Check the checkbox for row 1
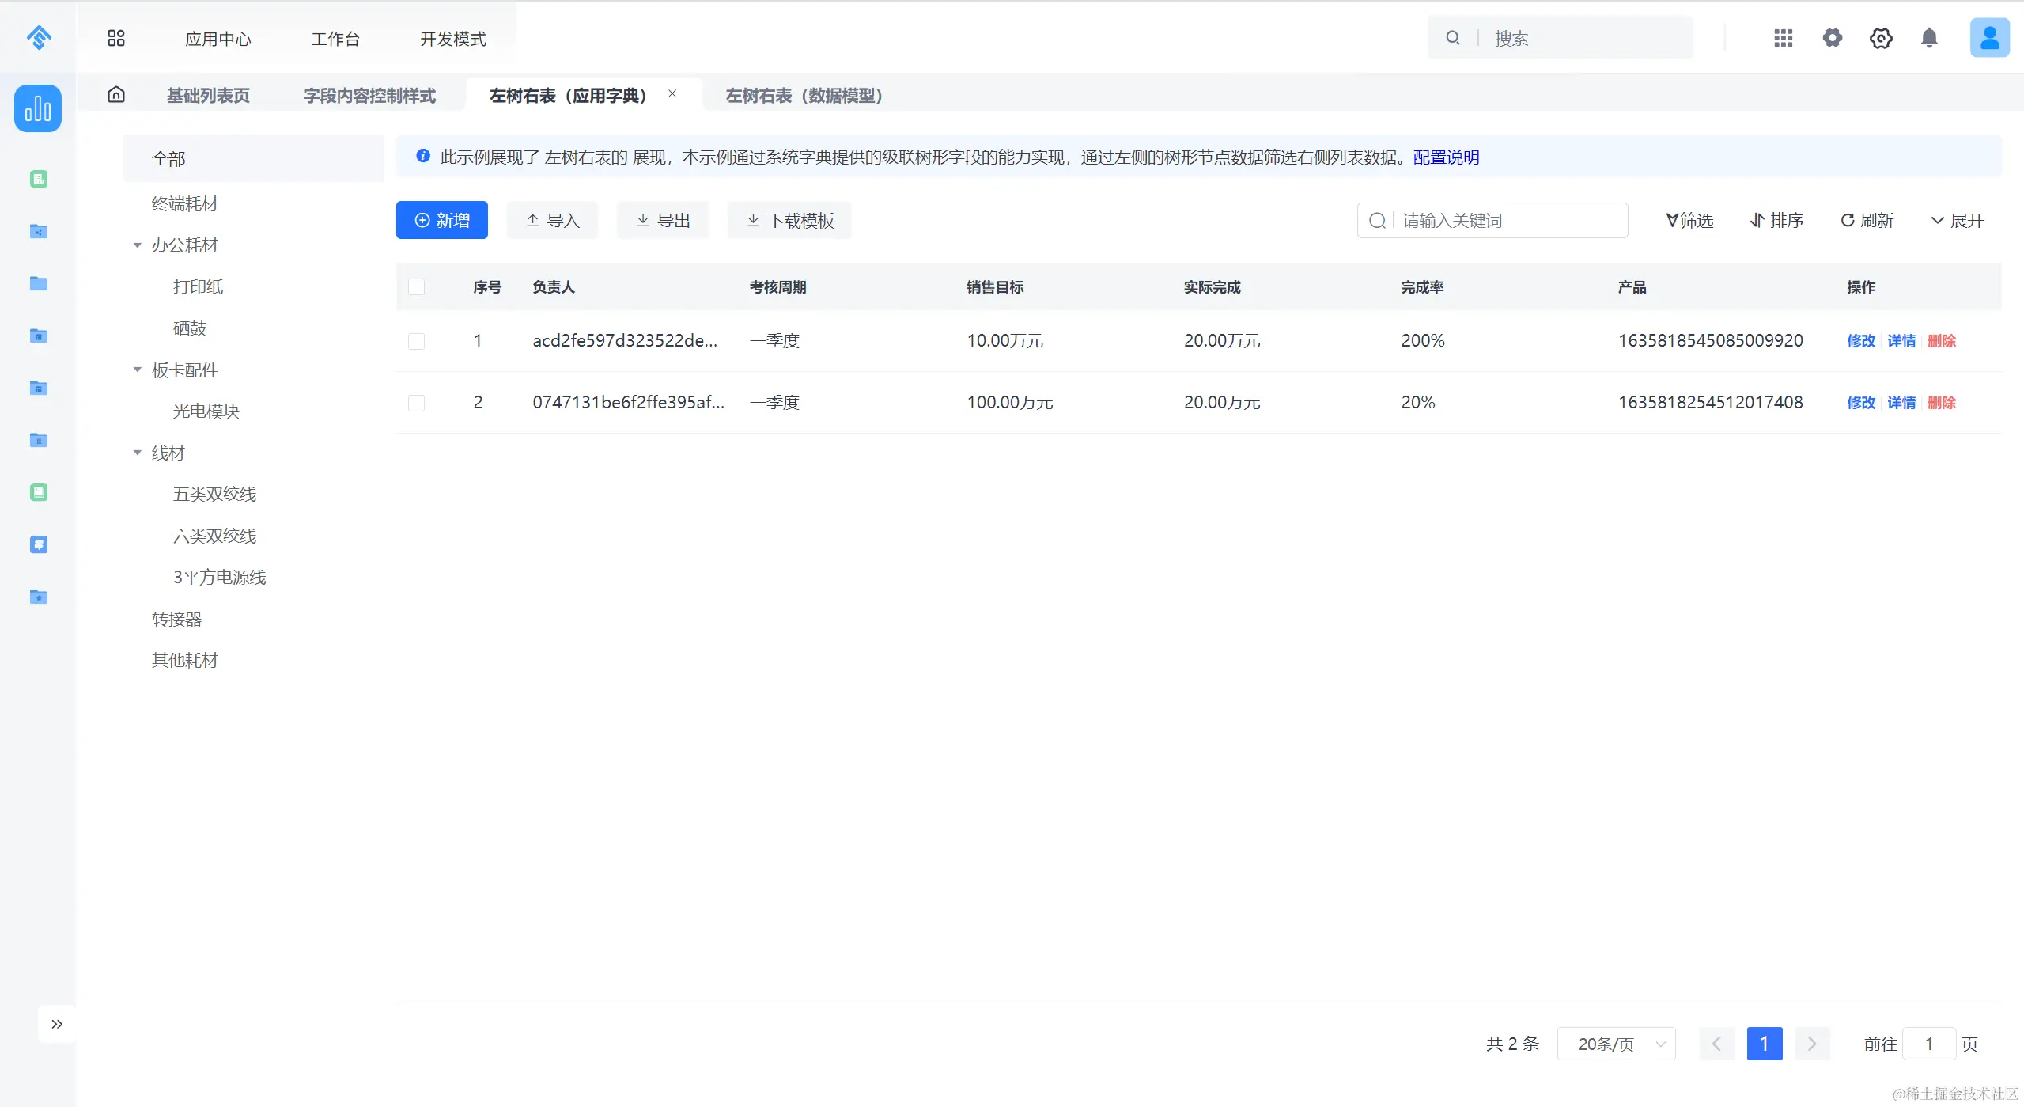Image resolution: width=2024 pixels, height=1107 pixels. click(x=417, y=341)
